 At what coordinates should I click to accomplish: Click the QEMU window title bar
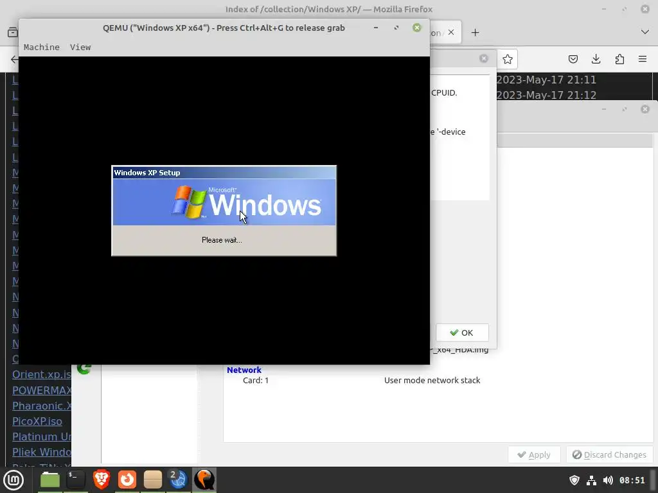tap(224, 28)
